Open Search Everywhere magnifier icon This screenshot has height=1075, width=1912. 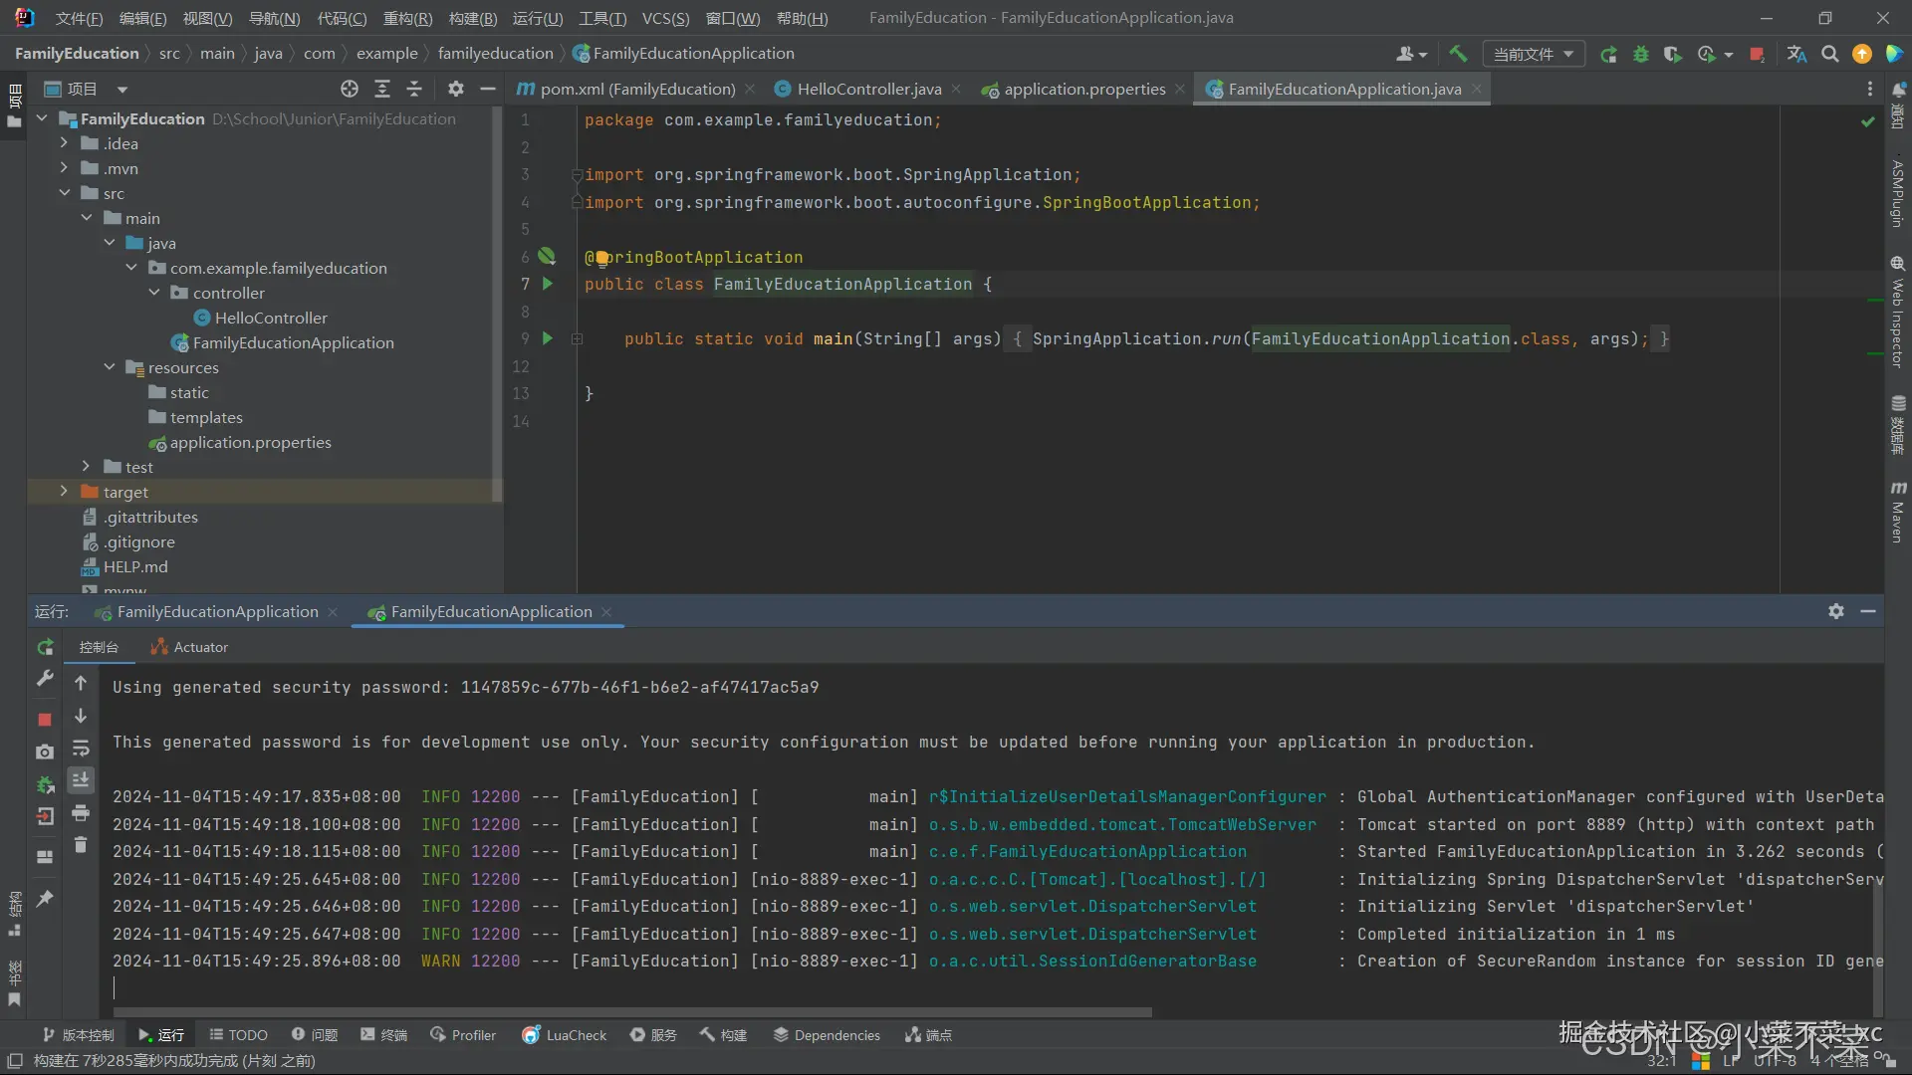1829,54
